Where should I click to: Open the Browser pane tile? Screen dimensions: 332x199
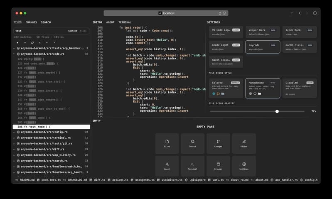(218, 166)
